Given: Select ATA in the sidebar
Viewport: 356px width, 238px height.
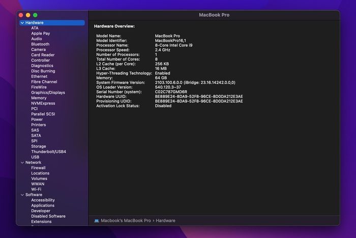Looking at the screenshot, I should click(35, 28).
